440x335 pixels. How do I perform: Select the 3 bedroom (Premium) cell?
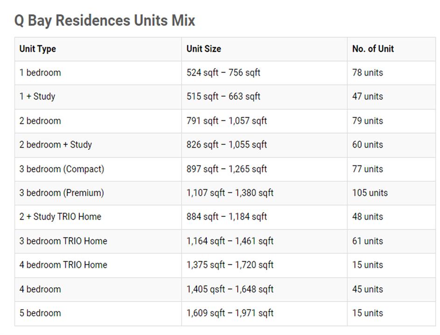pos(62,192)
